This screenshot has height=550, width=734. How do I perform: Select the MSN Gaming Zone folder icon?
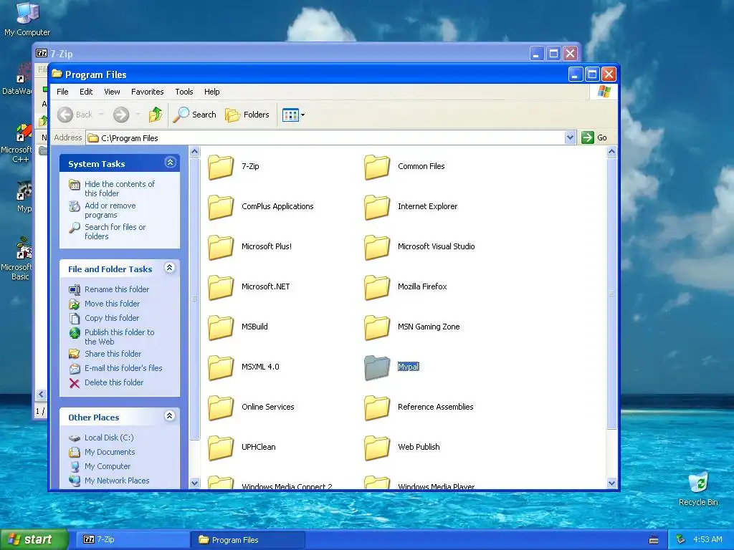[x=377, y=327]
